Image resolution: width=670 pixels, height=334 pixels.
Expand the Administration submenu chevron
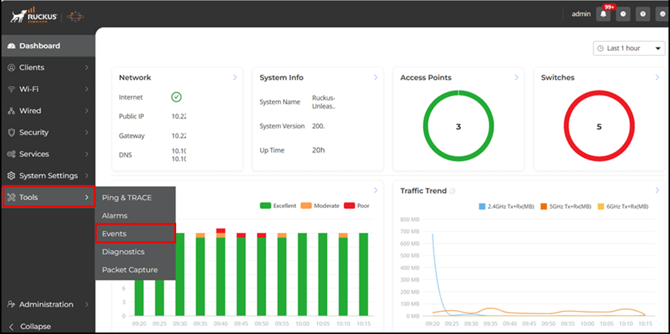click(87, 304)
